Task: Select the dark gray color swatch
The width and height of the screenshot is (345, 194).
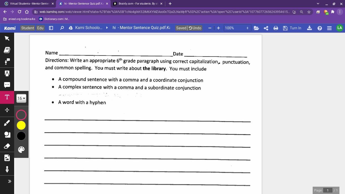Action: click(x=21, y=115)
